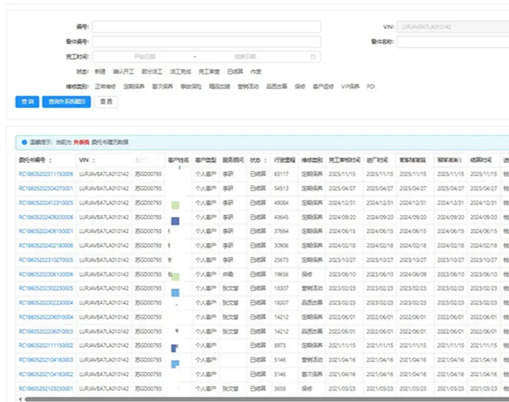
Task: Toggle the PDI repair type filter
Action: pos(370,86)
